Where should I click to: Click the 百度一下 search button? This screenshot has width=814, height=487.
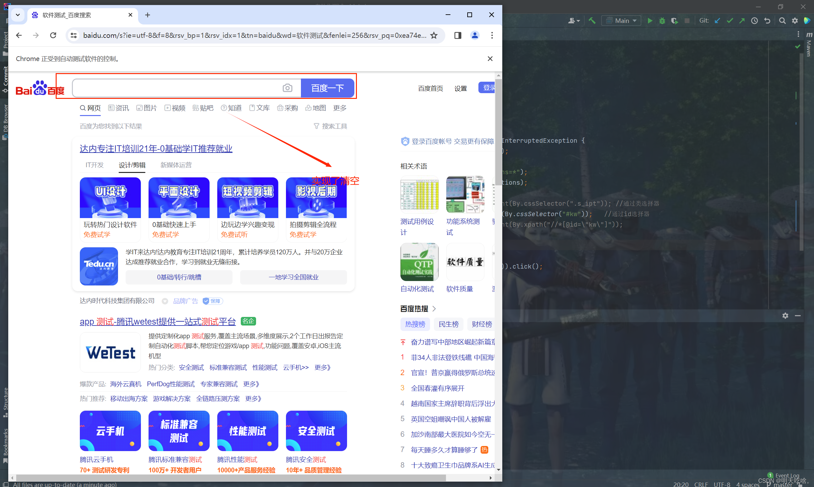point(327,88)
